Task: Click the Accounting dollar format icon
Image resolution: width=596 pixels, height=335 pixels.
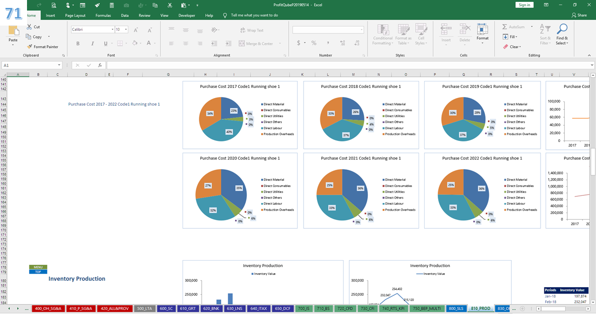Action: click(x=298, y=43)
